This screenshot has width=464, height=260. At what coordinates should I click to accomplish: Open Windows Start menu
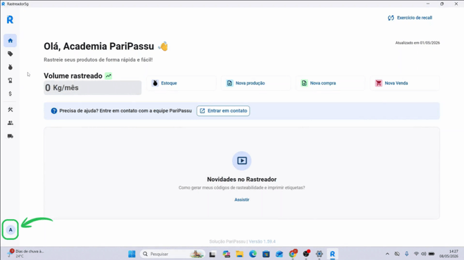(x=132, y=254)
